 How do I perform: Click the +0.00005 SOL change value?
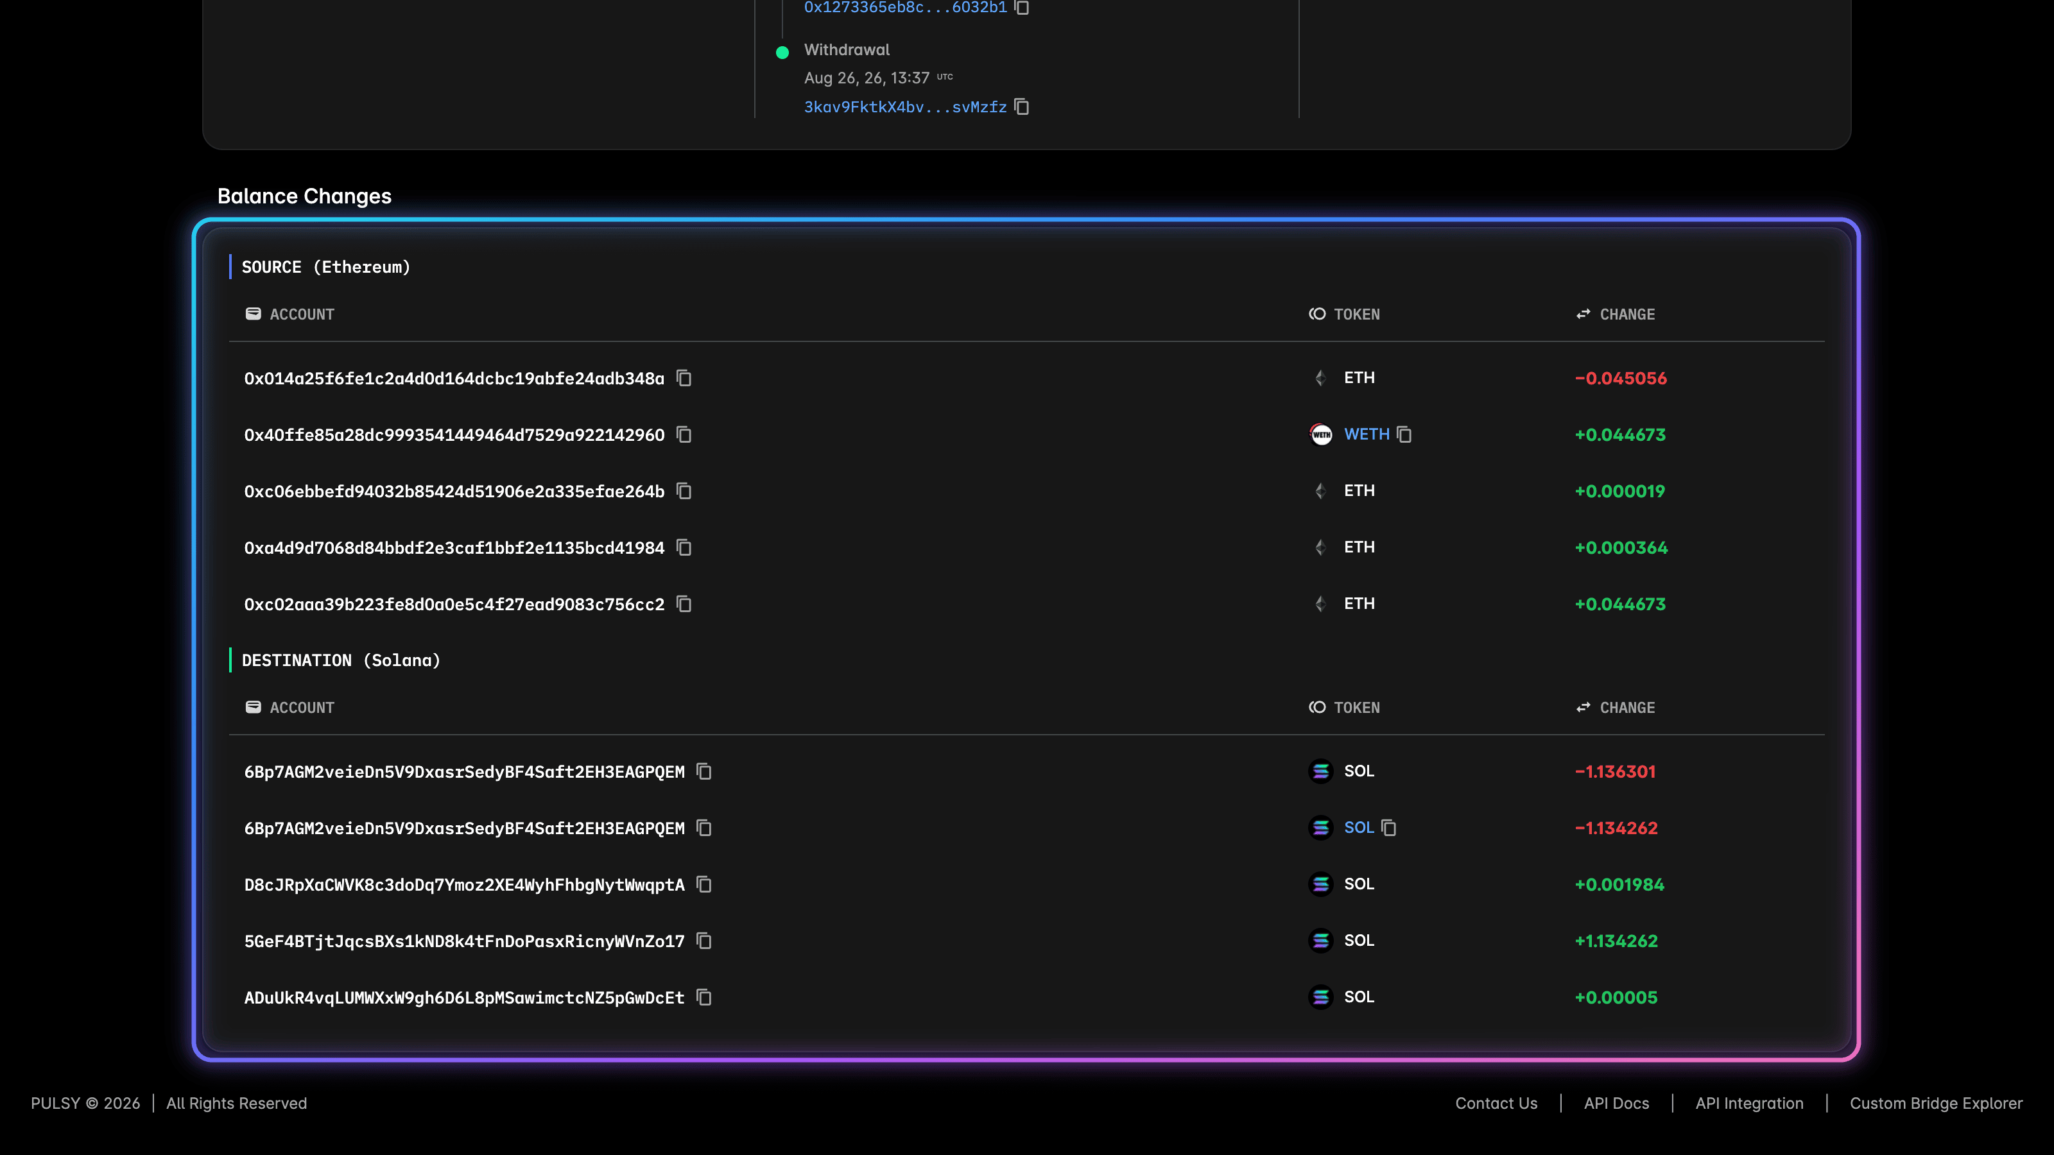tap(1616, 999)
